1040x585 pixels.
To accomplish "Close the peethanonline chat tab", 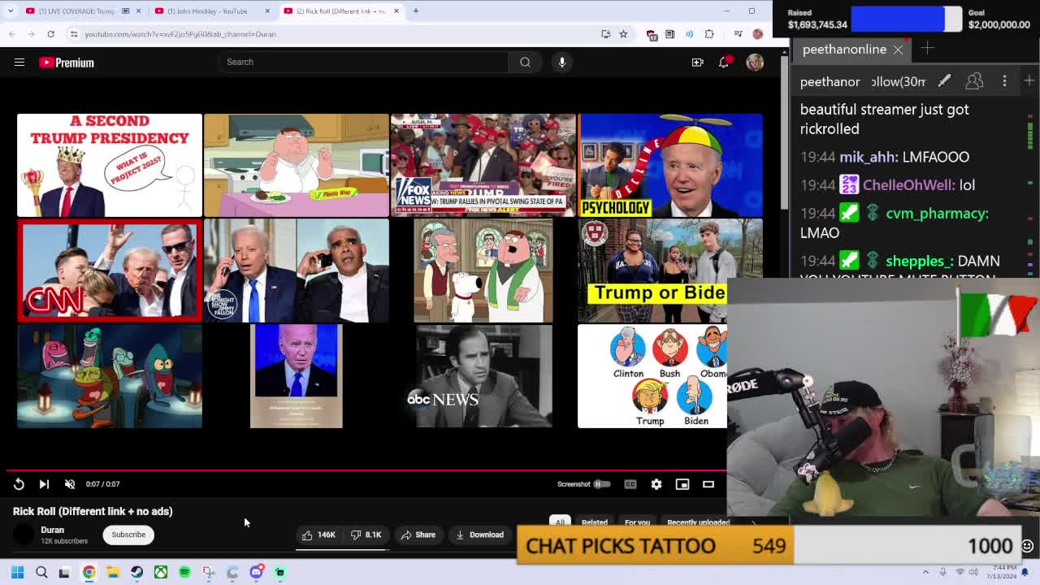I will 898,50.
